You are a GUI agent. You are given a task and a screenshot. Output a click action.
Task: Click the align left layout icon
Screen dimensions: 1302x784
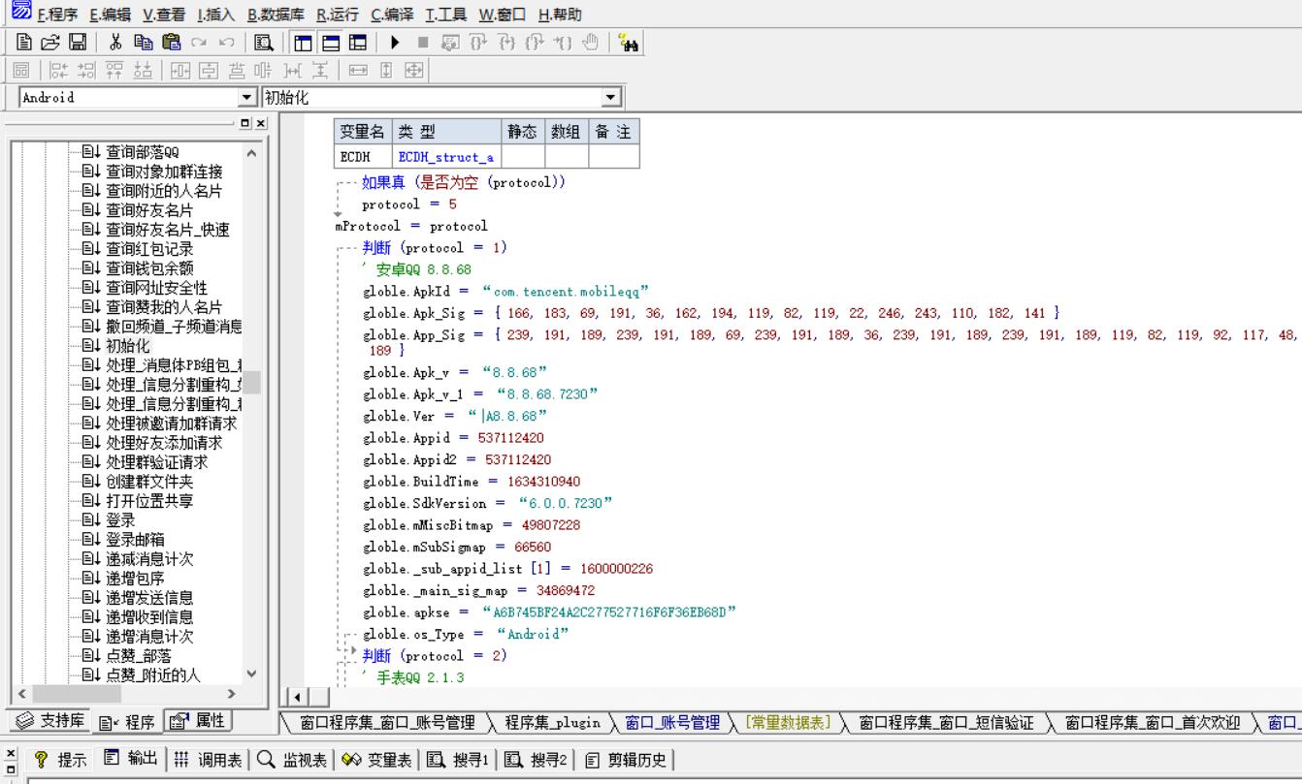[59, 70]
